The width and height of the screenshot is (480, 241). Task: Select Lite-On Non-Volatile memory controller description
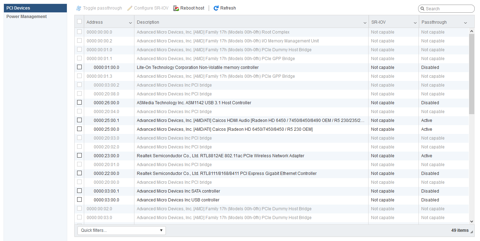point(198,67)
